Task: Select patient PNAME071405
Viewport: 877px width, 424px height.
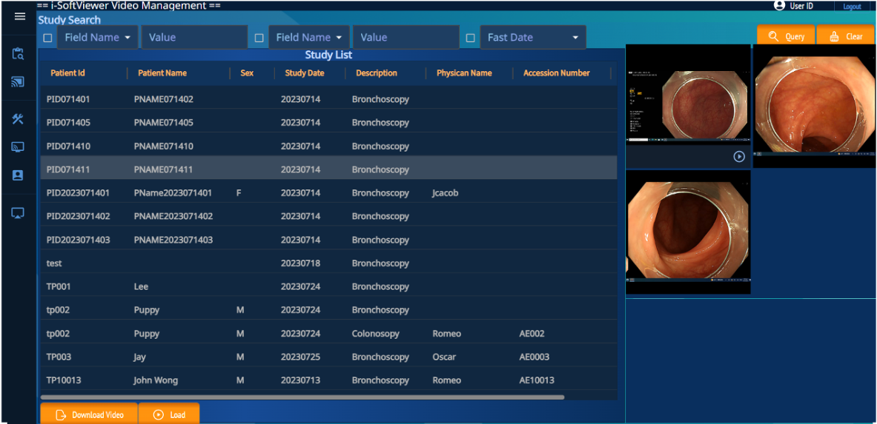Action: 164,123
